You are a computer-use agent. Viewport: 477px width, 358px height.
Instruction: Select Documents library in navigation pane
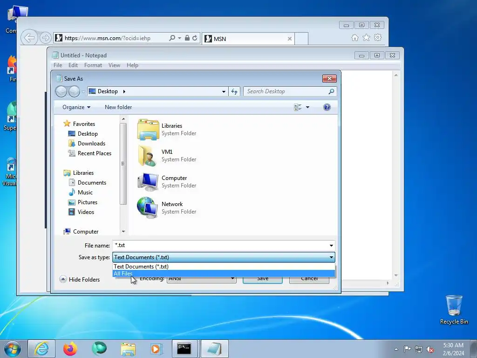pyautogui.click(x=87, y=183)
